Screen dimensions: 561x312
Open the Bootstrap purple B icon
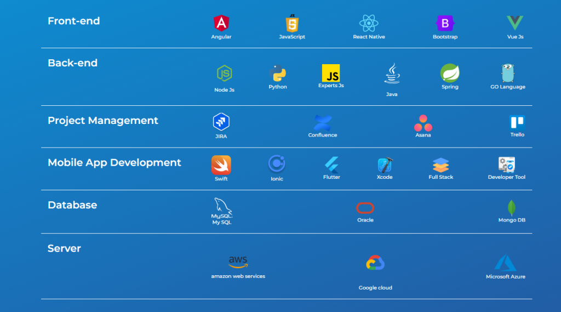pos(445,23)
